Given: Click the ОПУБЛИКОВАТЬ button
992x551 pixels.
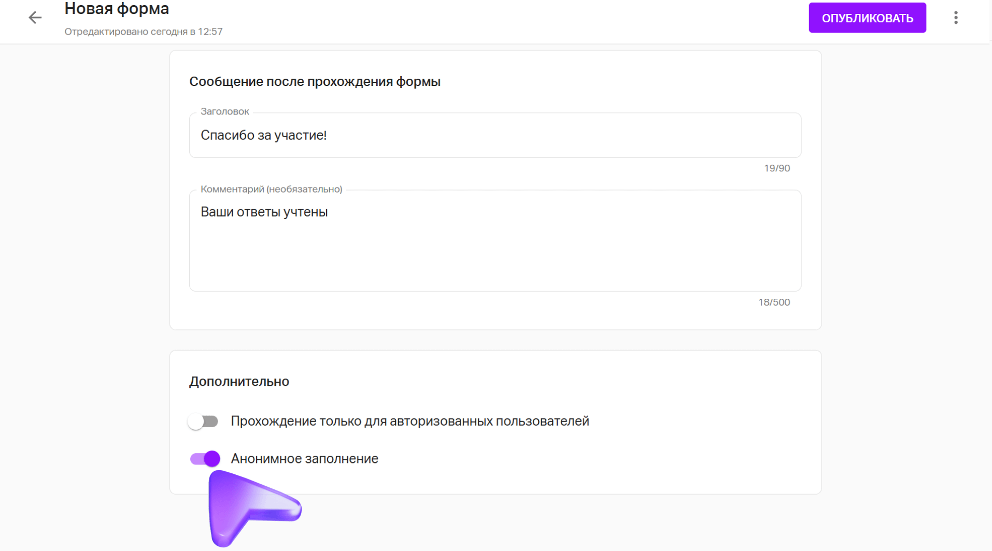Looking at the screenshot, I should click(x=867, y=18).
